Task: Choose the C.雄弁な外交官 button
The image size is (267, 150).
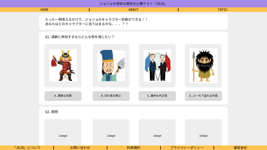Action: [x=157, y=96]
